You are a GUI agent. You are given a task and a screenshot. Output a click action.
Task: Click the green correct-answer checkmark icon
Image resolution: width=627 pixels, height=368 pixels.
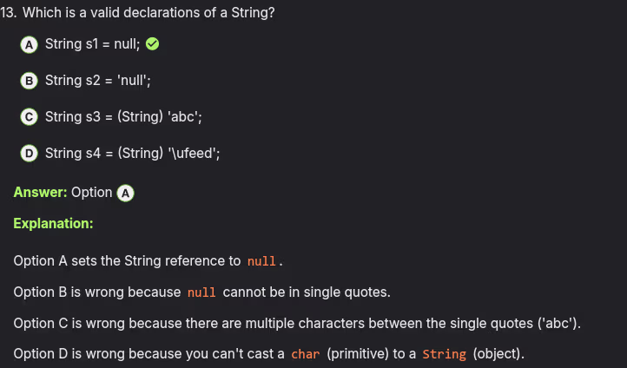(x=152, y=44)
